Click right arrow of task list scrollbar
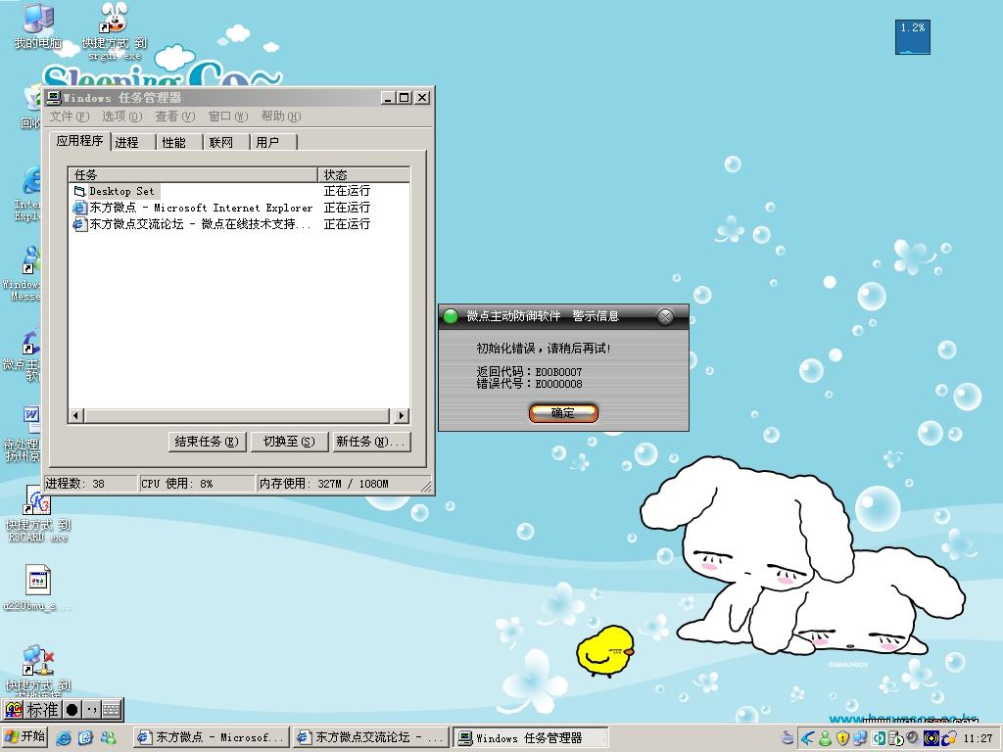The width and height of the screenshot is (1003, 752). click(x=401, y=415)
